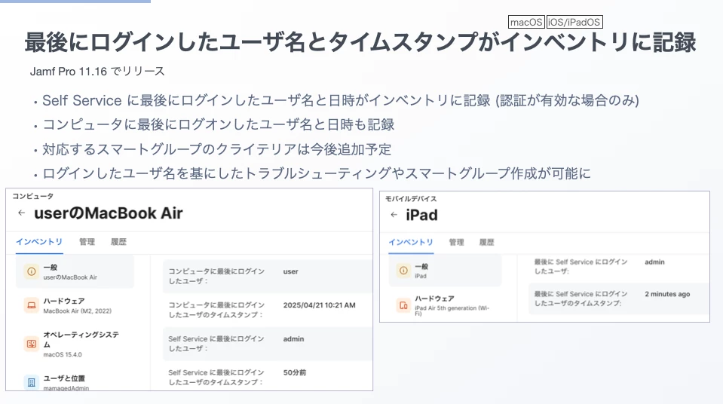This screenshot has height=404, width=723.
Task: Select userのMacBook Air text under 一般
Action: click(x=70, y=277)
